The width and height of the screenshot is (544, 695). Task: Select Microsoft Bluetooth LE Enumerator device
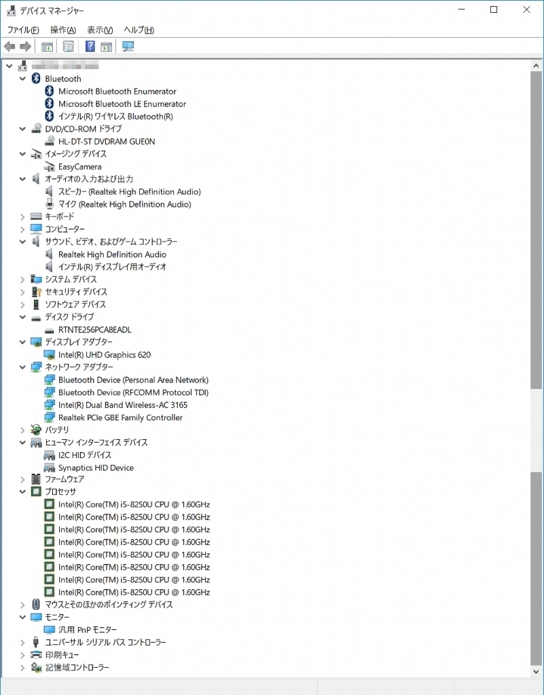pyautogui.click(x=122, y=104)
